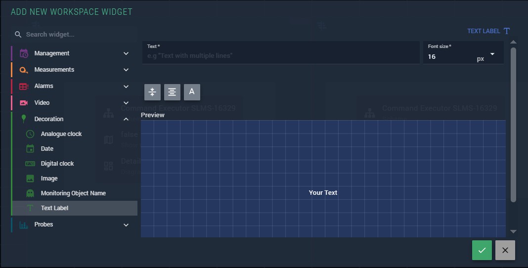Click the Text input field

281,56
